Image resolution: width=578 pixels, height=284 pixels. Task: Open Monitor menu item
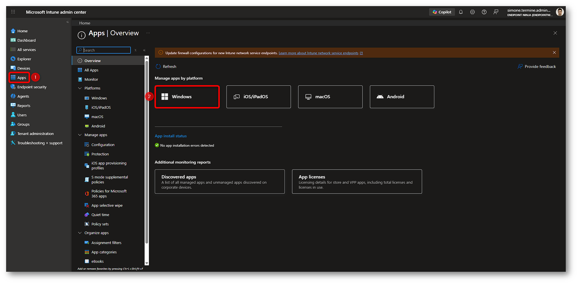pyautogui.click(x=91, y=79)
